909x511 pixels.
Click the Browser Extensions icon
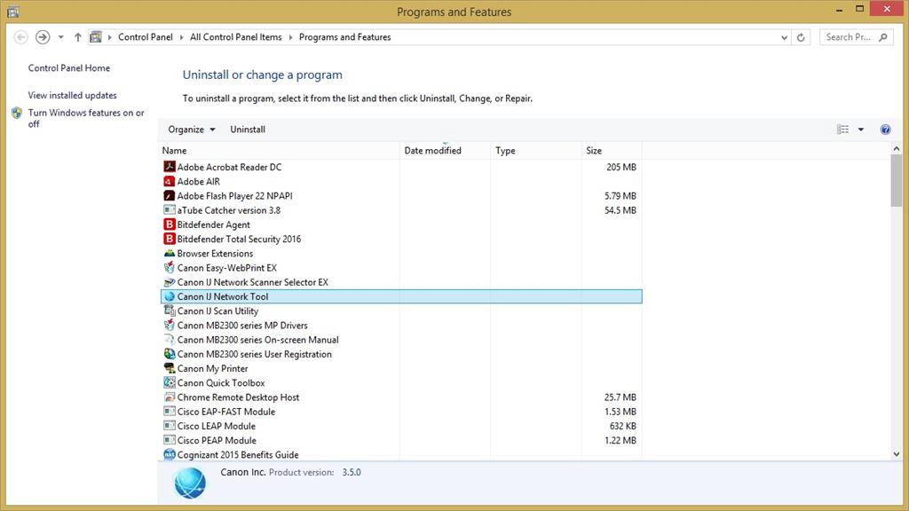click(x=170, y=253)
